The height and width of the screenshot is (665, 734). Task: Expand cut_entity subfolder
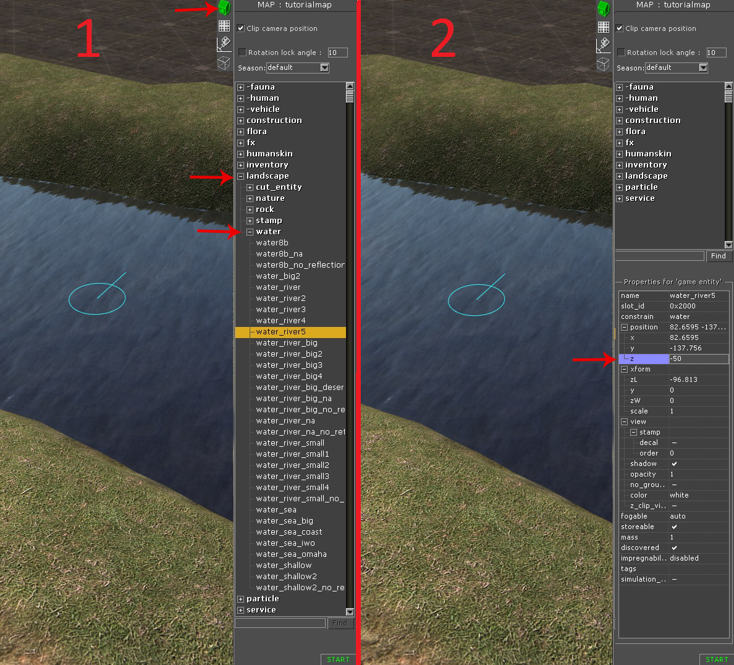click(x=250, y=188)
